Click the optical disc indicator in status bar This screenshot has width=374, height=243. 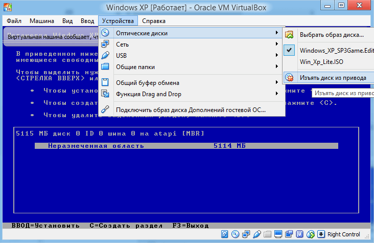235,234
